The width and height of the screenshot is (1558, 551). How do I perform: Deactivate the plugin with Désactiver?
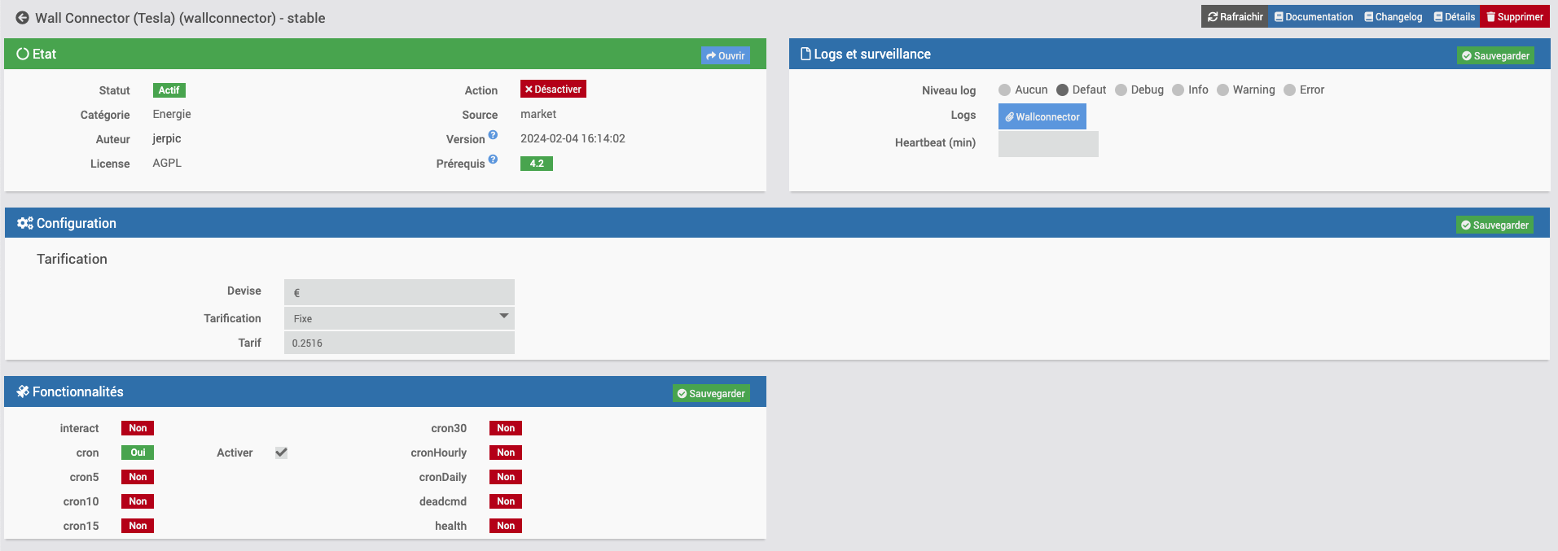pos(553,90)
